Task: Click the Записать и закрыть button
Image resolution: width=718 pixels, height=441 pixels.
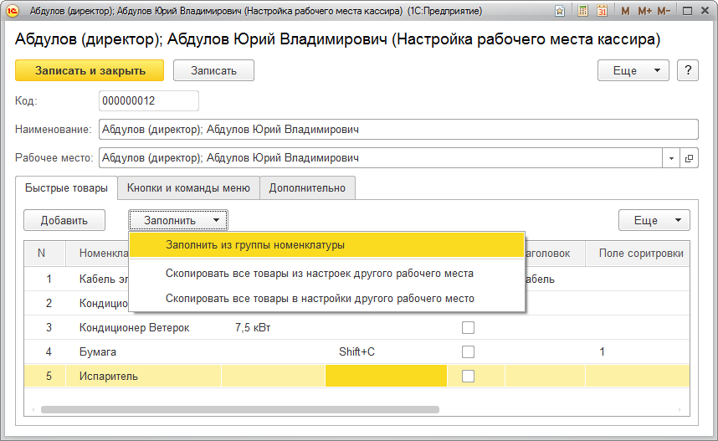Action: [x=90, y=70]
